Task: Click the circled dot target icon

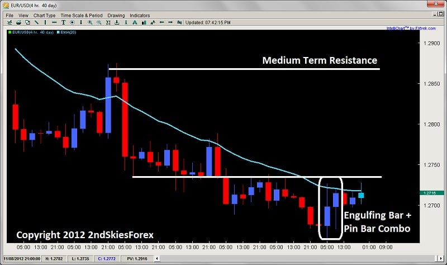Action: (x=72, y=22)
